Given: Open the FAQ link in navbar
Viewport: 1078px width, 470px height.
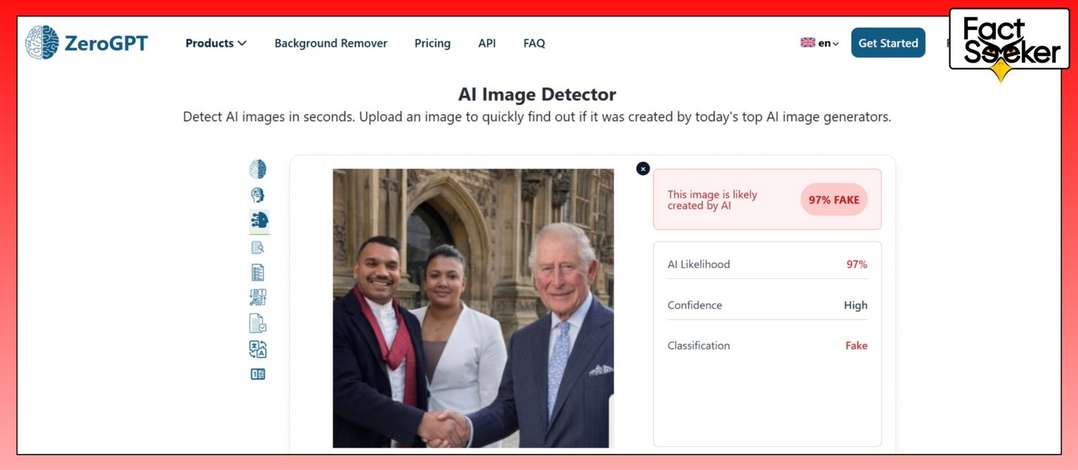Looking at the screenshot, I should 534,43.
